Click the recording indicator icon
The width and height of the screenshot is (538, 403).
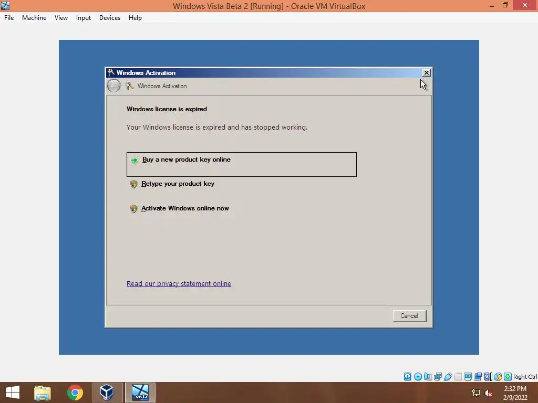coord(478,377)
